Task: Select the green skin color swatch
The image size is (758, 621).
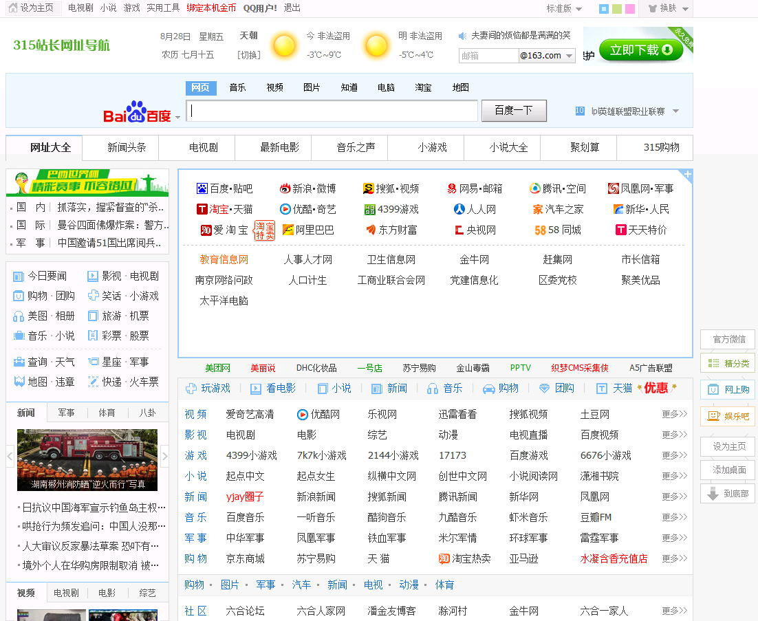Action: (617, 9)
